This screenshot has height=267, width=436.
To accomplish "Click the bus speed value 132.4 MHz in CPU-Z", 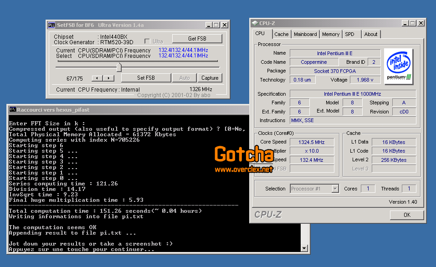I will [x=312, y=160].
